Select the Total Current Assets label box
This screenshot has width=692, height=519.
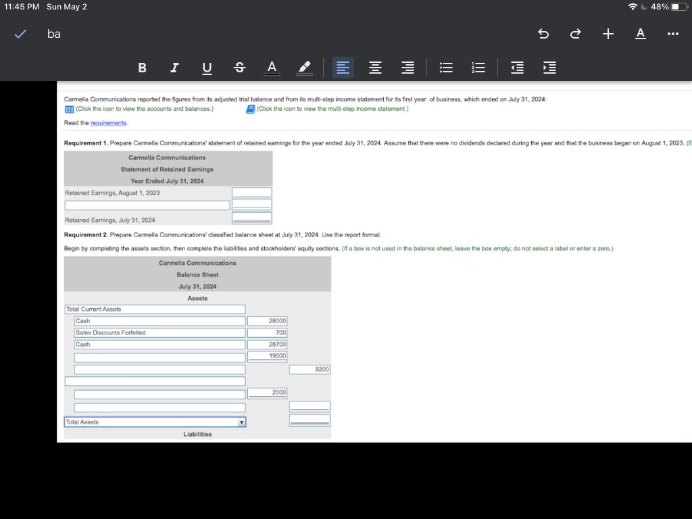[155, 310]
